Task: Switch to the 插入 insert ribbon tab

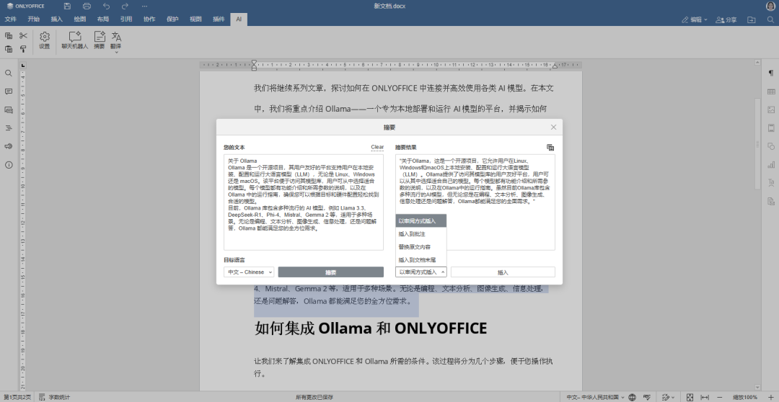Action: (x=57, y=19)
